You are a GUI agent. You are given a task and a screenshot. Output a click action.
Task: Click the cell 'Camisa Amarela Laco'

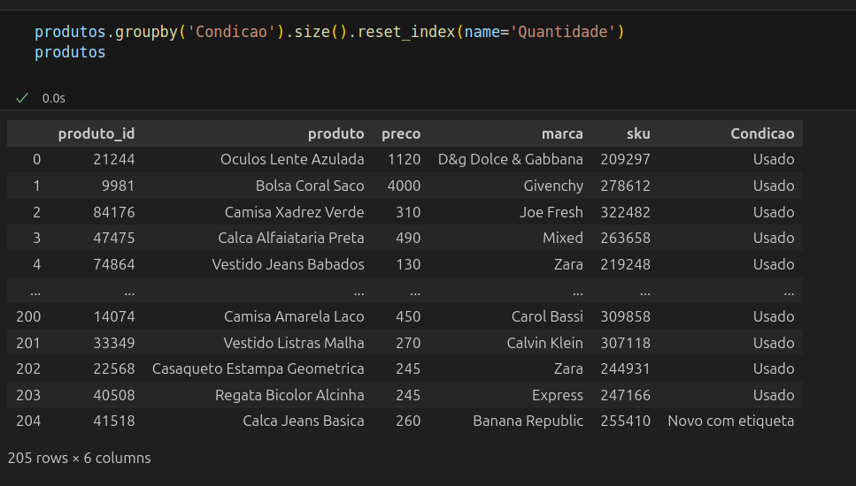(294, 316)
